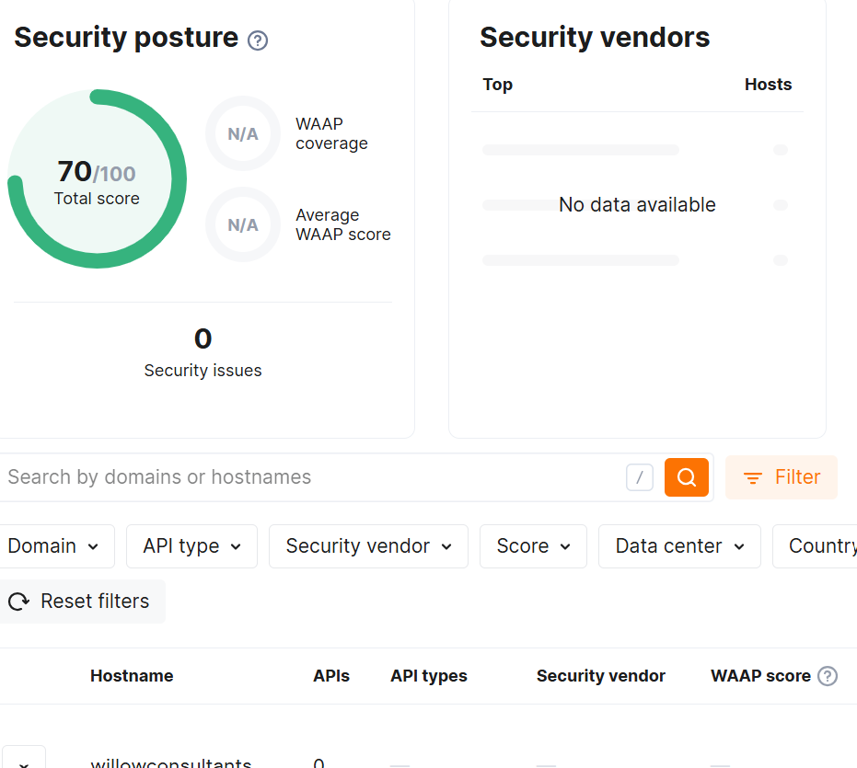This screenshot has width=857, height=768.
Task: Click the slash keyboard shortcut indicator
Action: [639, 476]
